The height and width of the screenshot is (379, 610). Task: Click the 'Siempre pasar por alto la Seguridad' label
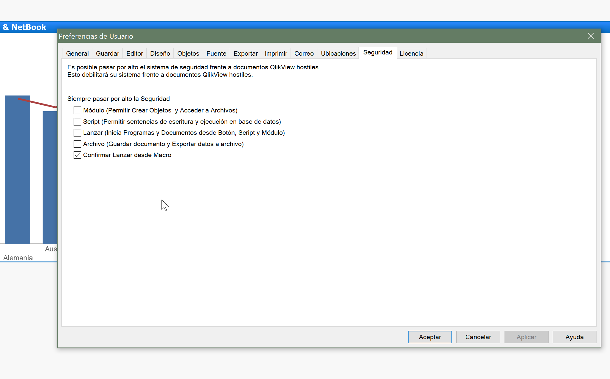[118, 99]
